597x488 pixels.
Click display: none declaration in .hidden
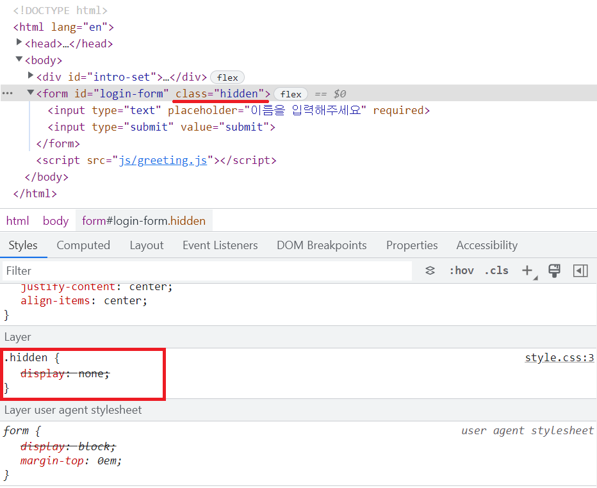pos(65,374)
